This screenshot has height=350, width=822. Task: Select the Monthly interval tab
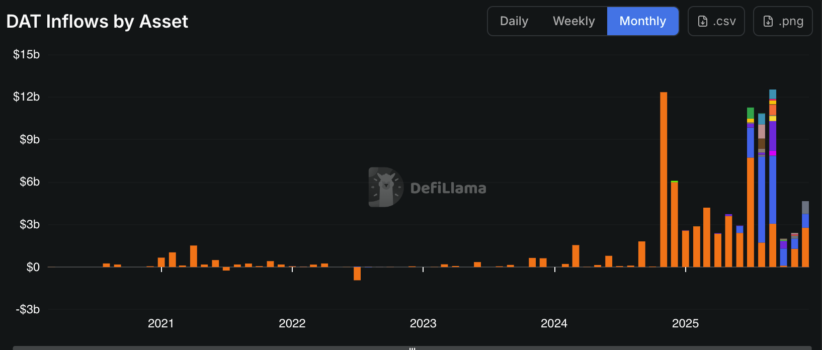(642, 21)
